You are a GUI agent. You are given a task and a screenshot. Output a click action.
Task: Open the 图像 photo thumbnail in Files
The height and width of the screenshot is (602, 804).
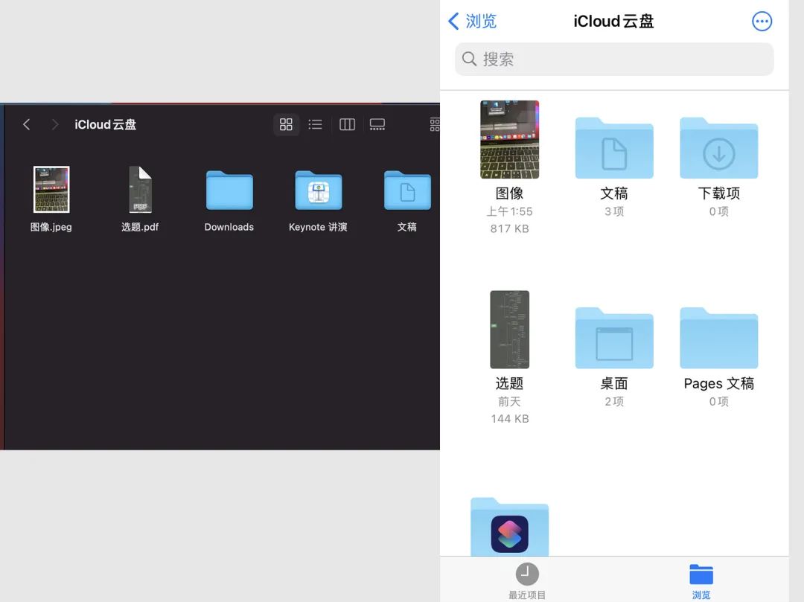(x=509, y=139)
